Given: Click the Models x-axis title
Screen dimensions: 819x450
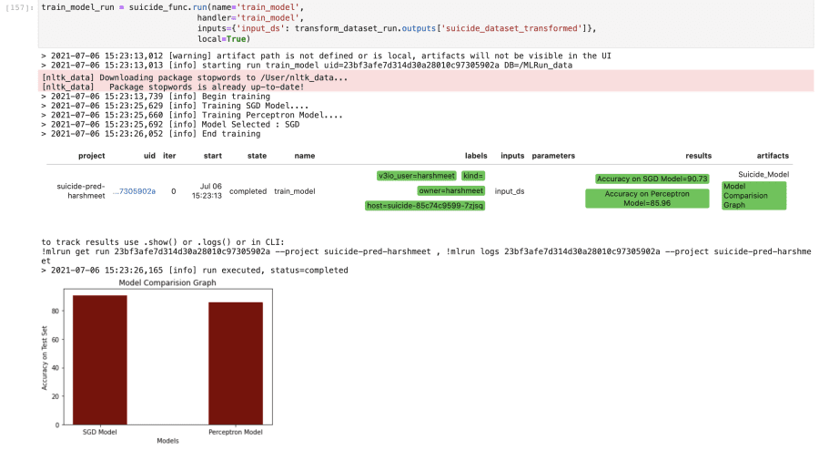Looking at the screenshot, I should (x=167, y=441).
